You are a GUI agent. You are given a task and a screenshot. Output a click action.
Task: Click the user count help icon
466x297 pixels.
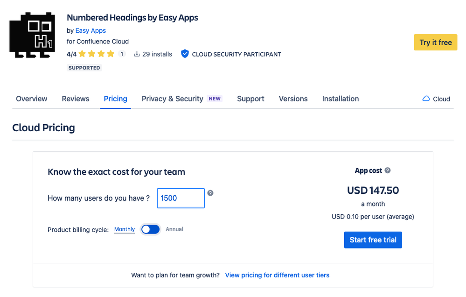point(210,193)
